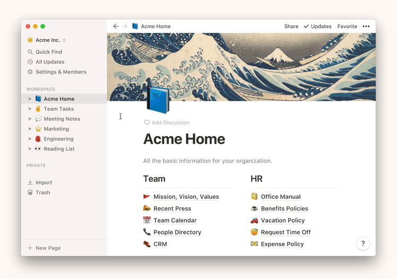The height and width of the screenshot is (279, 397).
Task: Open Share in the top bar
Action: [291, 27]
